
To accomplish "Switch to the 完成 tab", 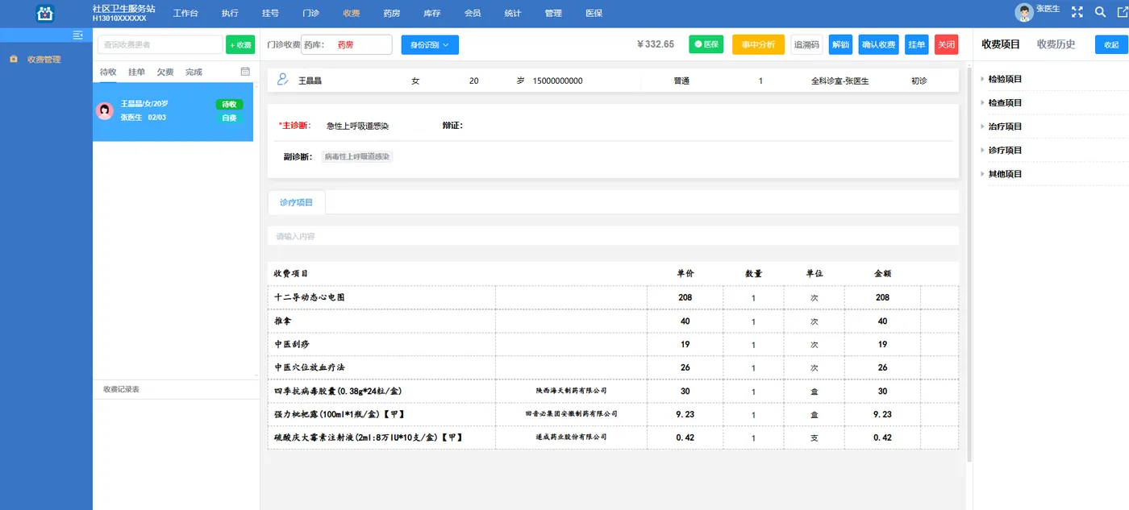I will (194, 72).
